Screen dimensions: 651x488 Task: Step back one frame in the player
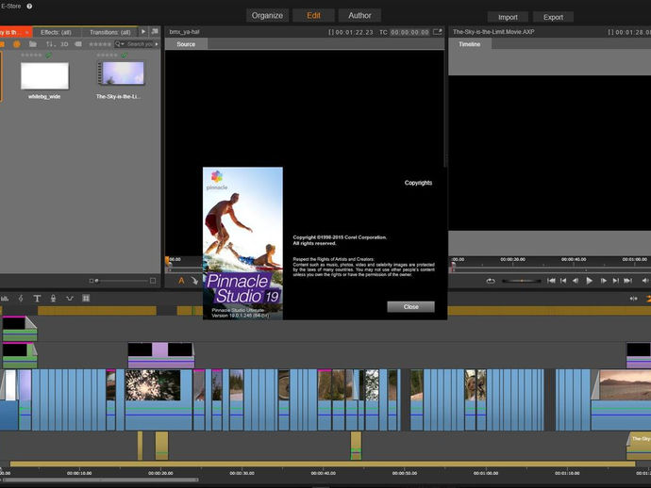click(576, 281)
